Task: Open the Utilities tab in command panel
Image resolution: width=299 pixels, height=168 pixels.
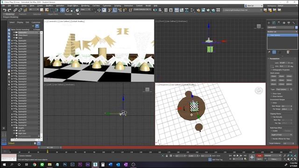Action: 294,23
